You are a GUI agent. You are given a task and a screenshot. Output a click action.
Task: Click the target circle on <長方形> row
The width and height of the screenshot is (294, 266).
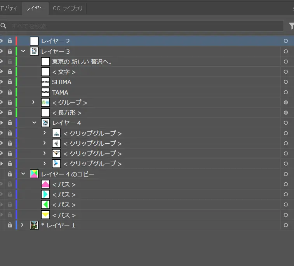[x=286, y=113]
